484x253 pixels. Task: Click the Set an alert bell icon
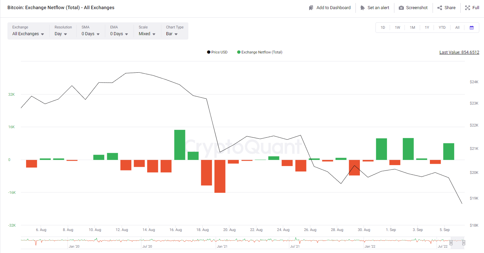pos(363,8)
